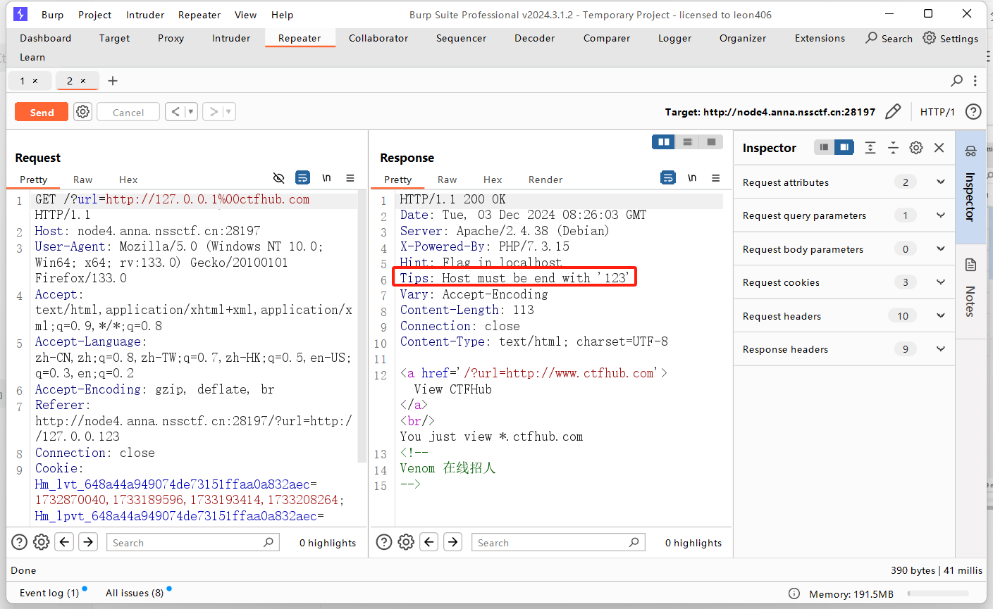Viewport: 993px width, 609px height.
Task: Open request search settings gear
Action: pos(42,542)
